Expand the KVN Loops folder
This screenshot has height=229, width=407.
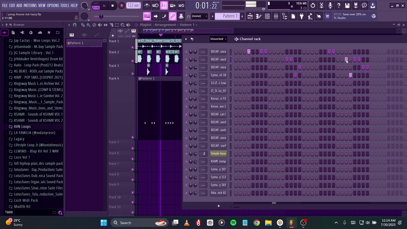coord(22,127)
